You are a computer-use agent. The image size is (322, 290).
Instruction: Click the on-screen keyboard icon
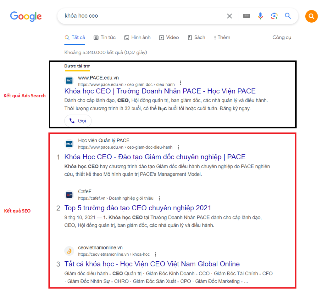pos(246,16)
